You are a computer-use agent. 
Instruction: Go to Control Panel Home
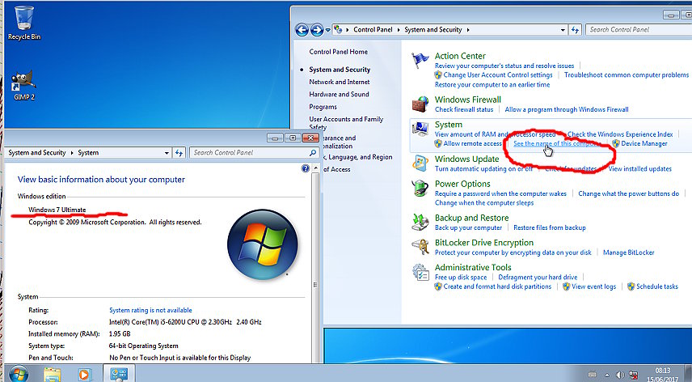coord(339,52)
